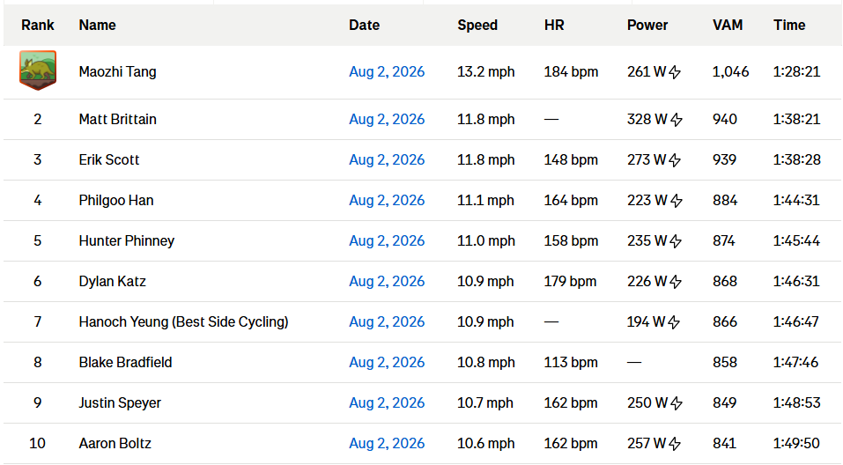Click power meter icon beside 328 W
The height and width of the screenshot is (465, 843).
[677, 120]
